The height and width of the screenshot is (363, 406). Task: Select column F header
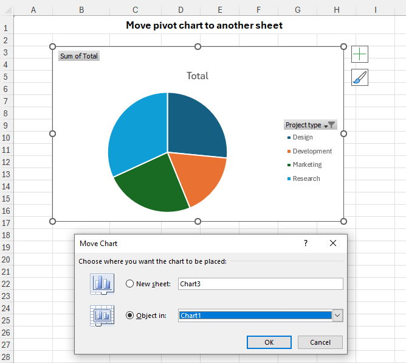pos(259,10)
